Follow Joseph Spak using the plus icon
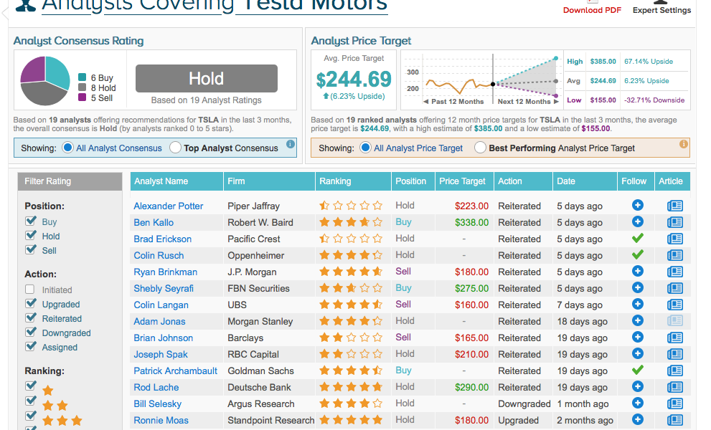This screenshot has width=711, height=430. (638, 353)
